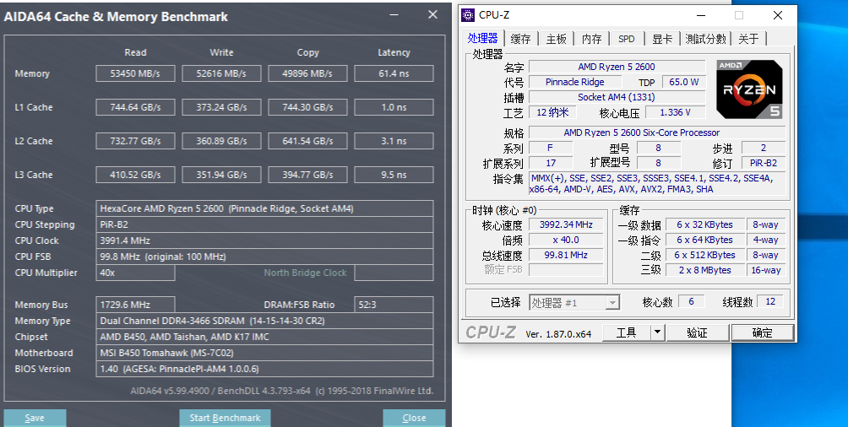Click the Memory Bus value 1729.6 MHz

(135, 305)
